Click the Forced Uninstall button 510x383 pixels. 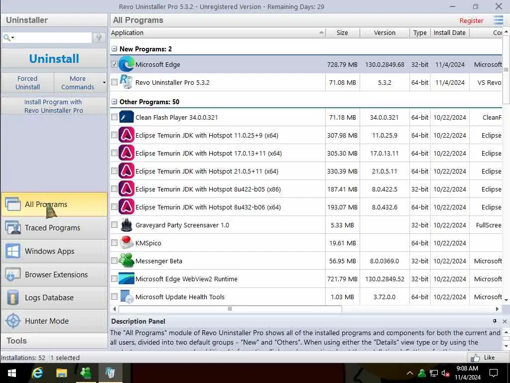27,83
